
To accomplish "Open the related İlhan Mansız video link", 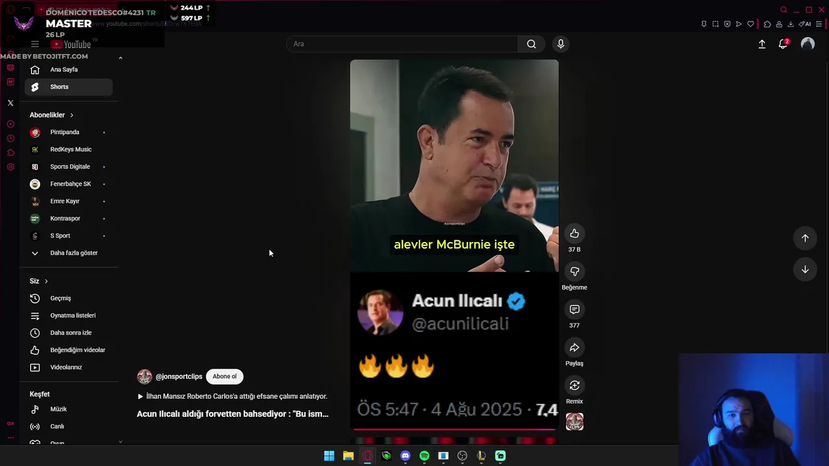I will point(233,396).
